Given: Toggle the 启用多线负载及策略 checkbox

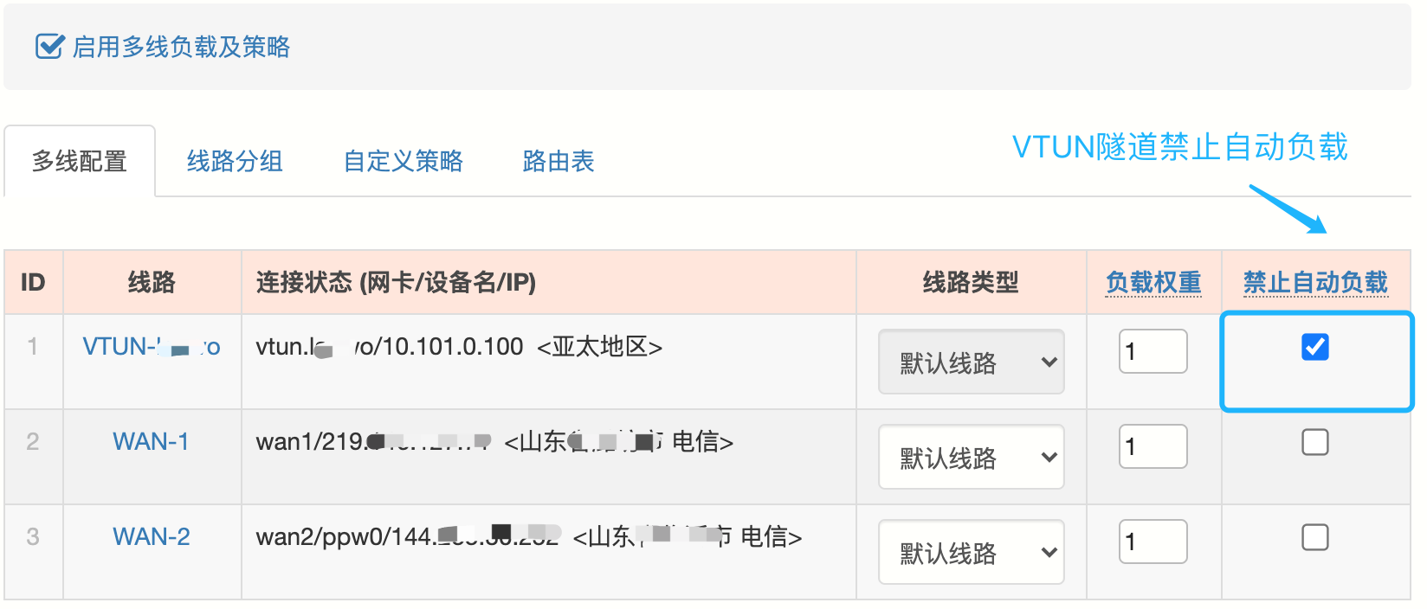Looking at the screenshot, I should click(x=49, y=46).
